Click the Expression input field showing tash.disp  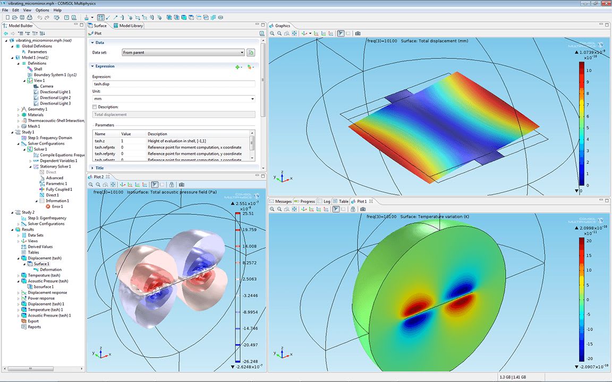pos(174,84)
